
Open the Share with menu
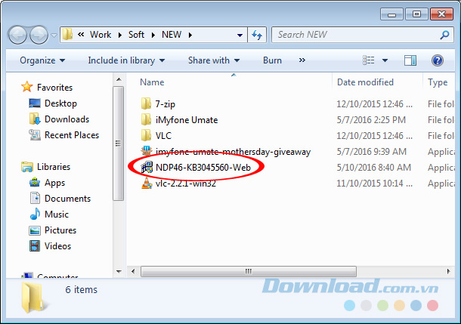point(214,60)
